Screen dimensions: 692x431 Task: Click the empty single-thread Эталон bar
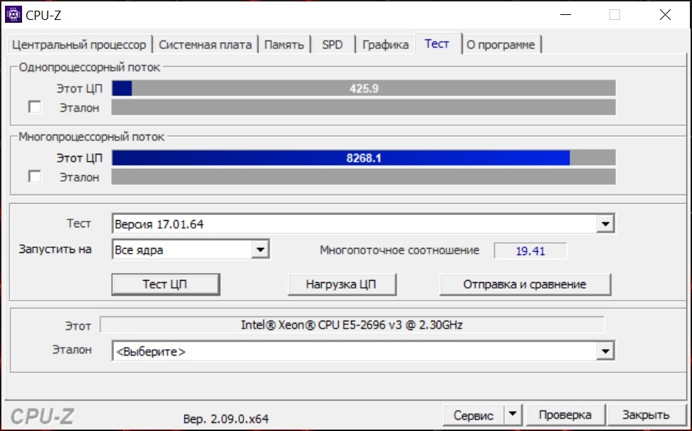pyautogui.click(x=364, y=108)
